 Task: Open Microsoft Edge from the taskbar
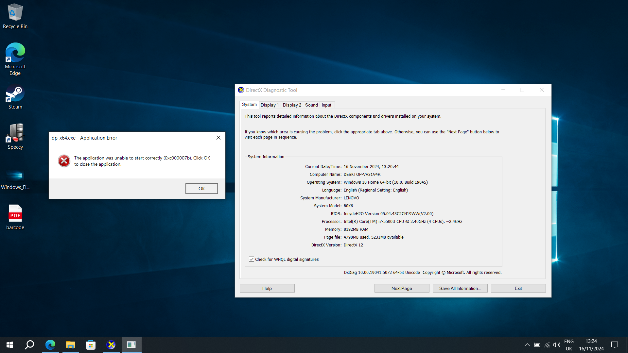(50, 345)
